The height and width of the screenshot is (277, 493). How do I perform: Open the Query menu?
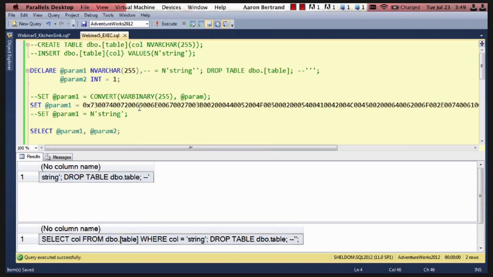click(x=54, y=15)
